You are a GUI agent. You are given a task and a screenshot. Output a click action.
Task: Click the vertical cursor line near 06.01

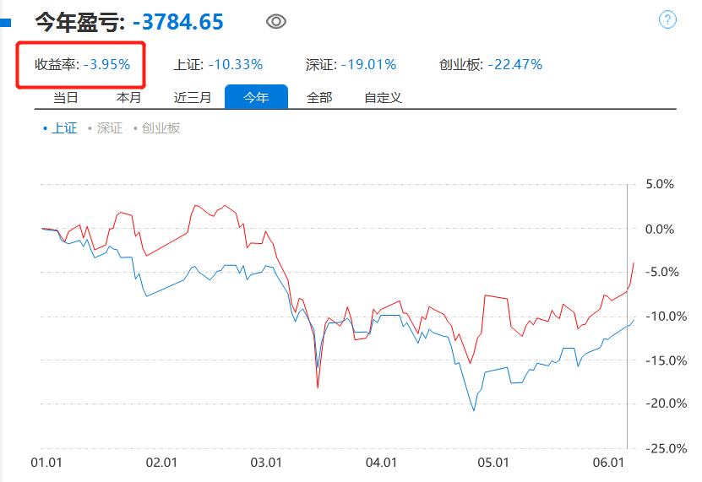627,316
